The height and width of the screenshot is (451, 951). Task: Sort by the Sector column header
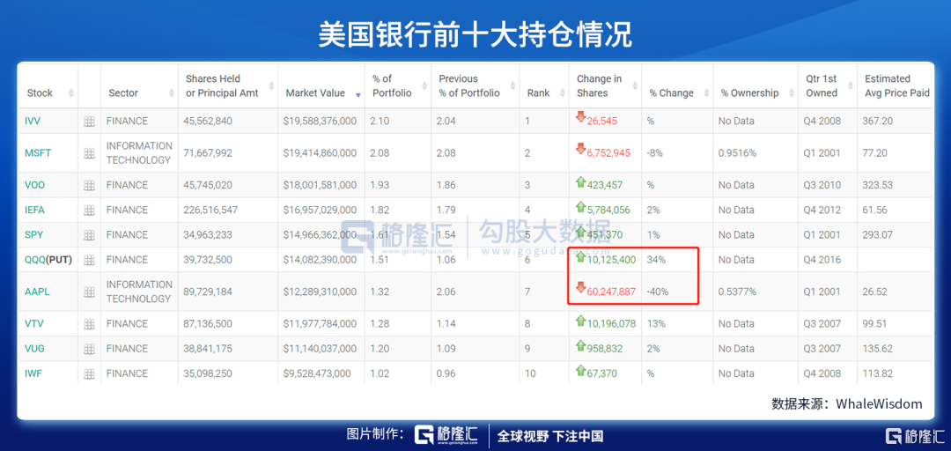(123, 92)
